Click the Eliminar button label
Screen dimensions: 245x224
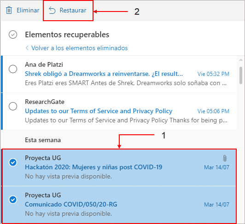point(28,10)
